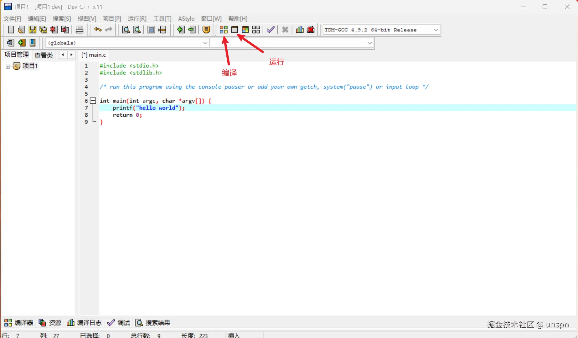Open the 资源 bottom tab

(x=50, y=323)
